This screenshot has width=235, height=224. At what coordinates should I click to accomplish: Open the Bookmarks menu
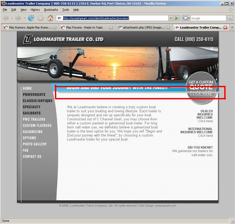tap(51, 10)
